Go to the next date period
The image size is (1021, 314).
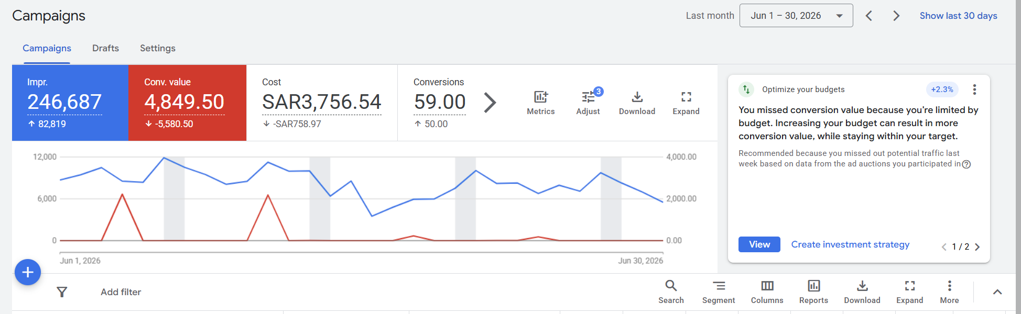(x=896, y=16)
